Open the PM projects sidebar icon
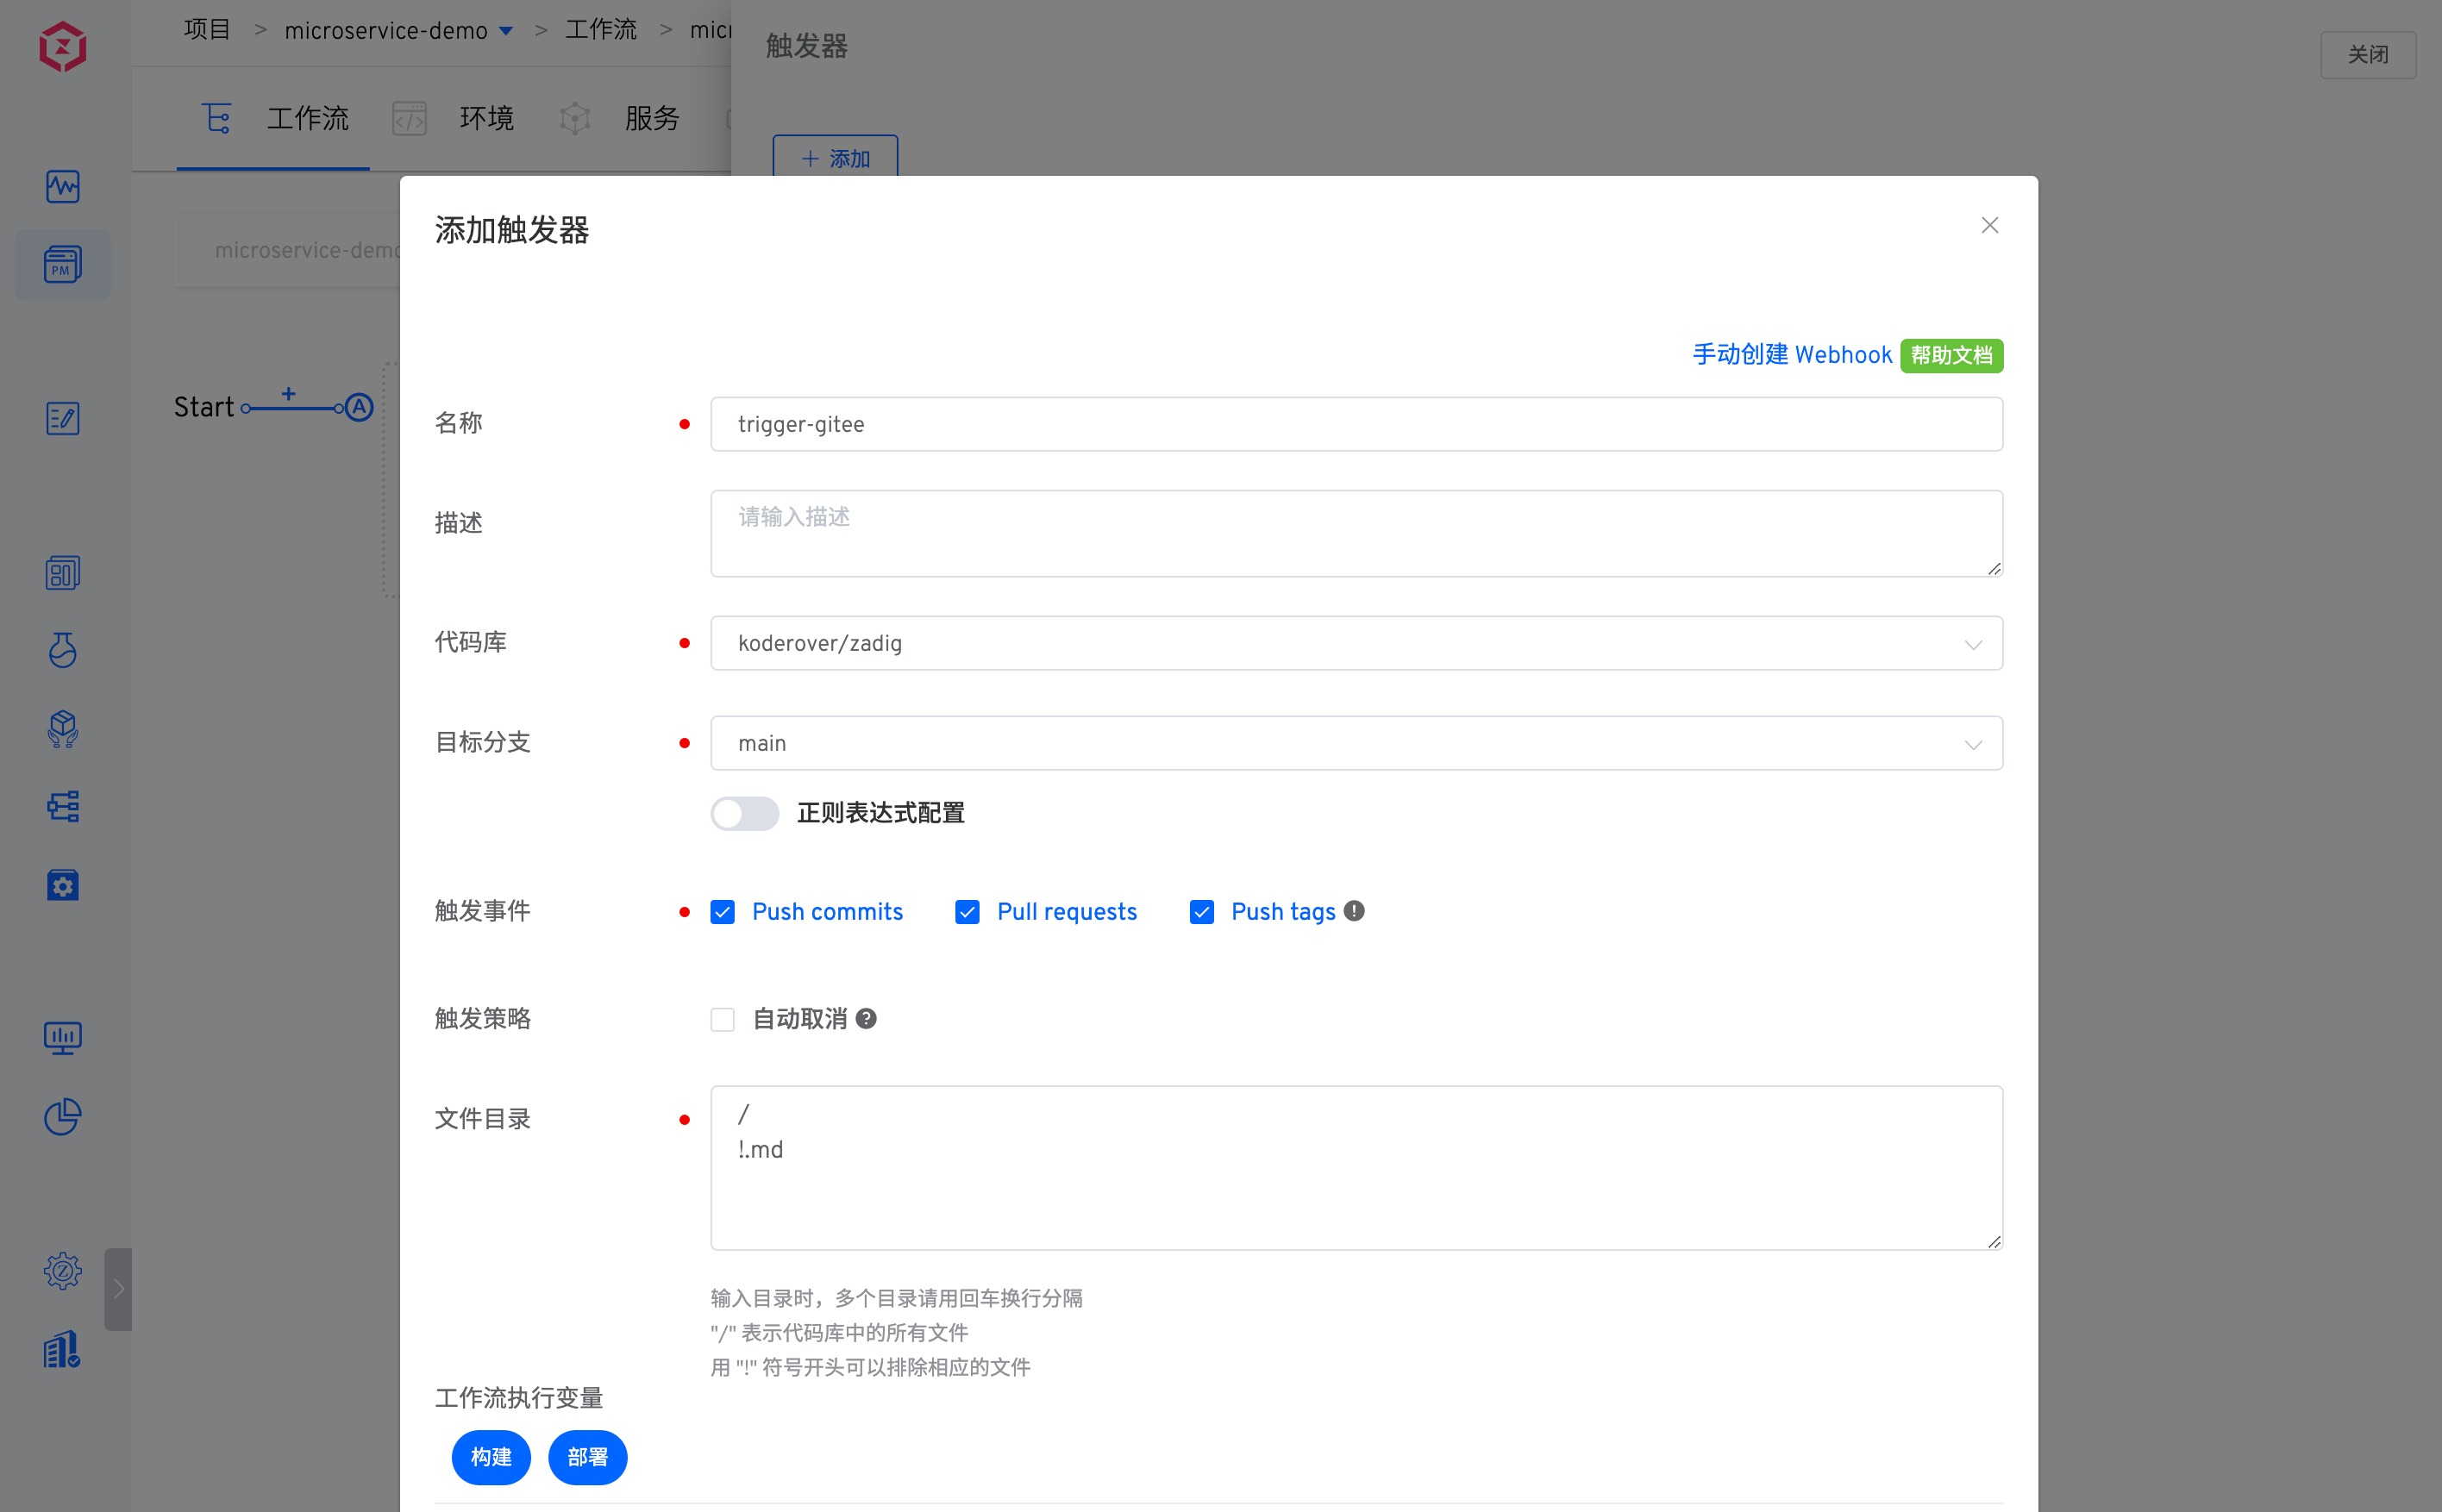The width and height of the screenshot is (2442, 1512). pos(63,265)
